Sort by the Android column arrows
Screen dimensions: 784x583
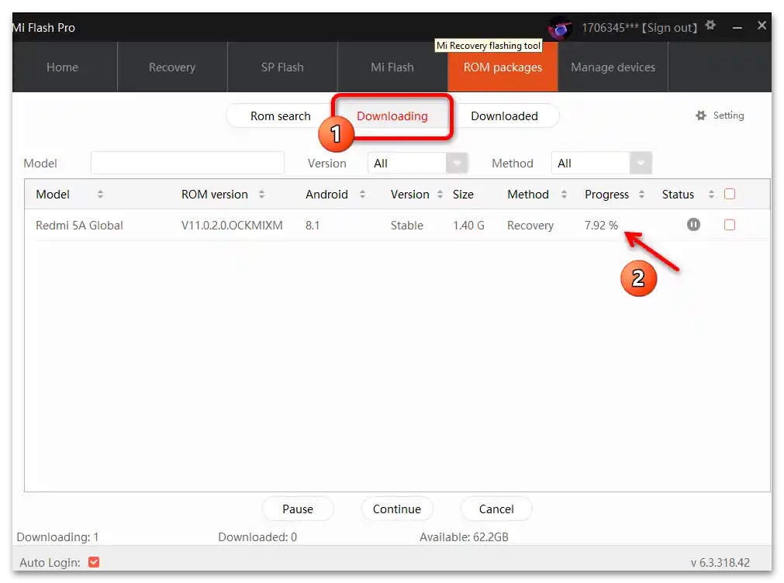pos(362,195)
